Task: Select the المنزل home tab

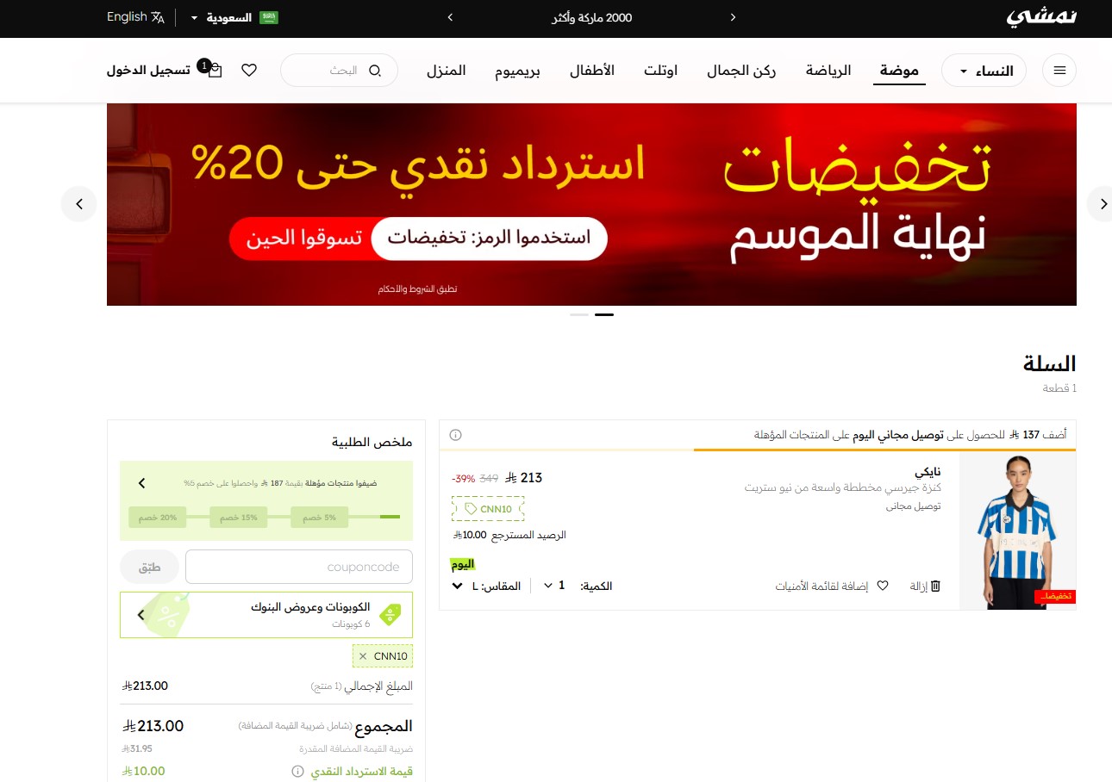Action: pyautogui.click(x=446, y=71)
